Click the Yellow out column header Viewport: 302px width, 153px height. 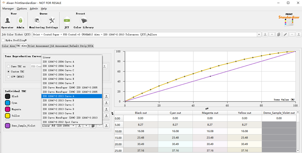point(245,113)
